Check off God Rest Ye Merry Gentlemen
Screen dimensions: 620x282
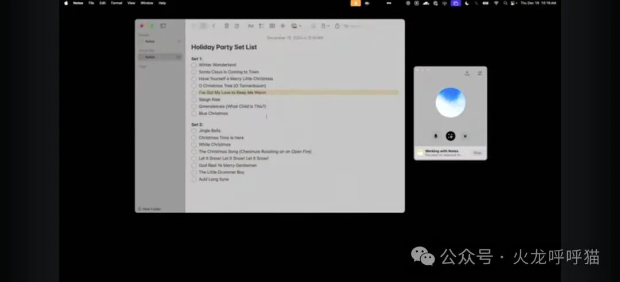point(194,166)
